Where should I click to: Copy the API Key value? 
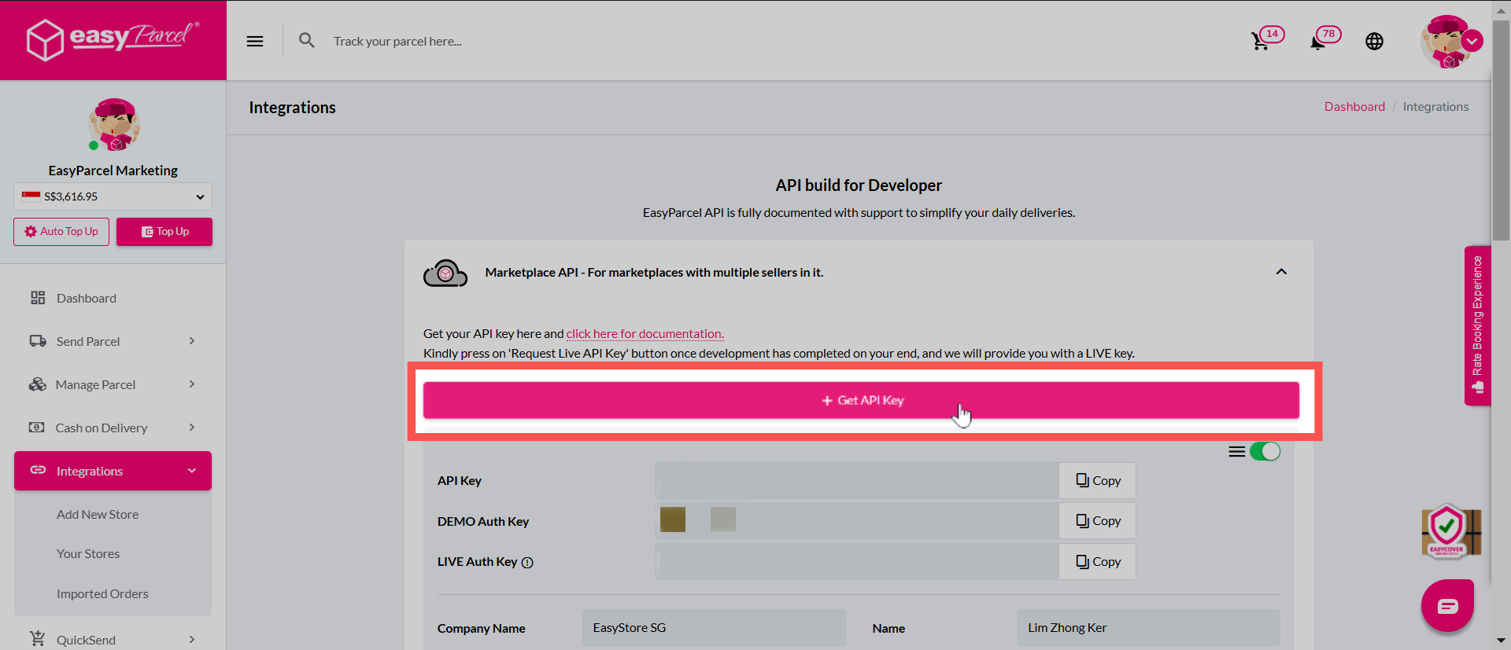point(1098,481)
